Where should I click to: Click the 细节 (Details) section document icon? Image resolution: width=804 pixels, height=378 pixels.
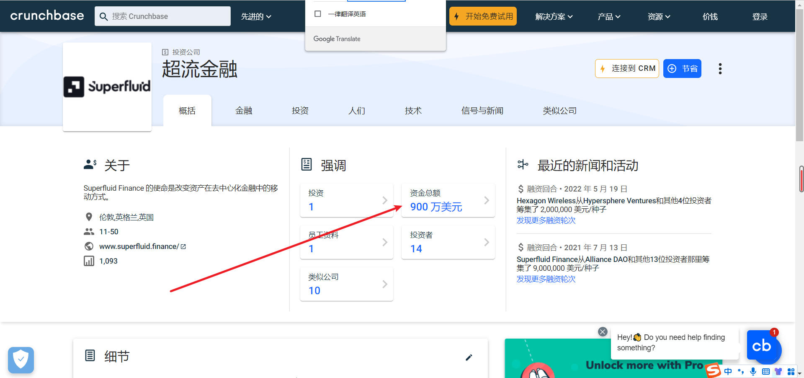(90, 356)
